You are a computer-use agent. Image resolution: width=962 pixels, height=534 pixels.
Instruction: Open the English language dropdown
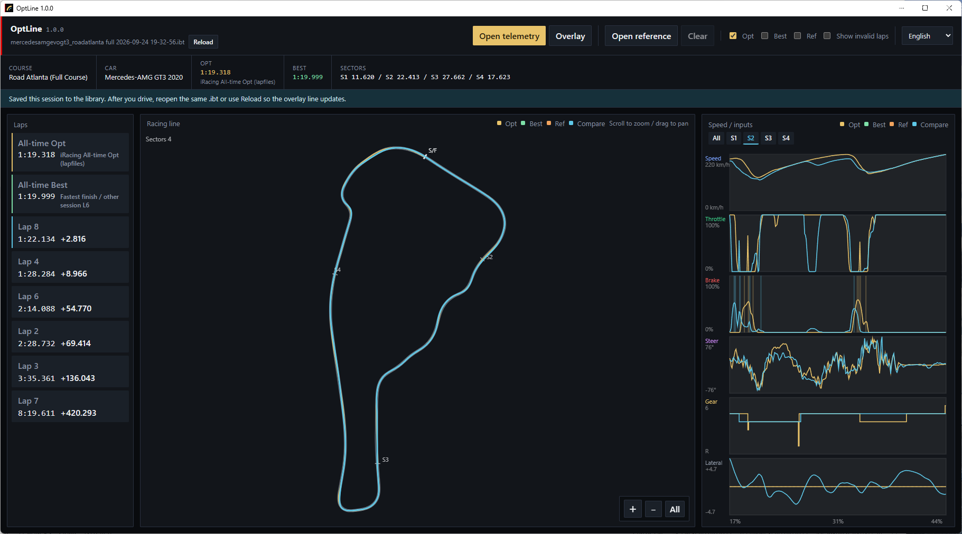927,36
